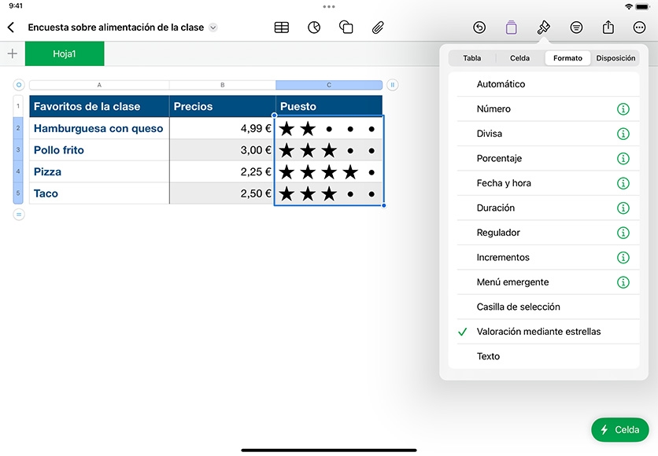Expand the document title dropdown chevron
The image size is (658, 456).
point(213,28)
